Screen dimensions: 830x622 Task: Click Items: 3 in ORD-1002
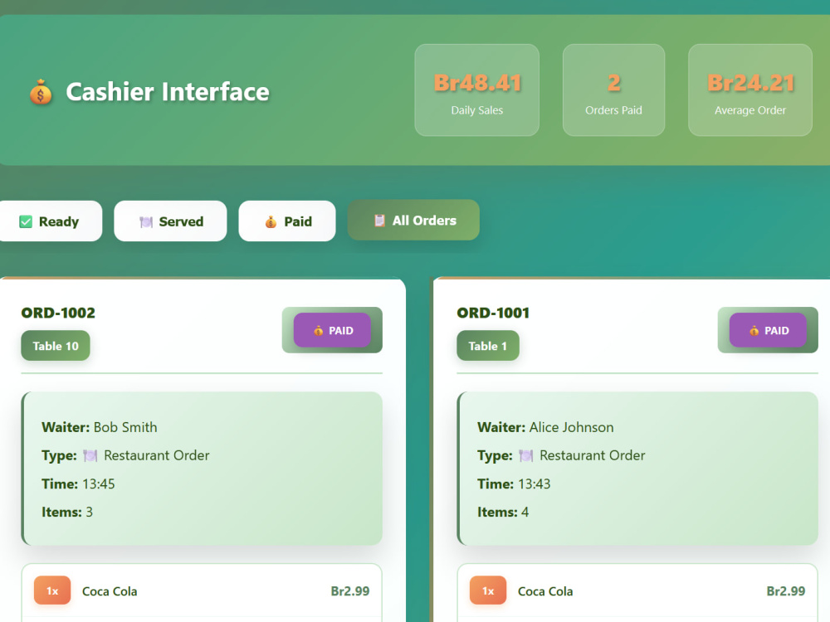tap(67, 512)
